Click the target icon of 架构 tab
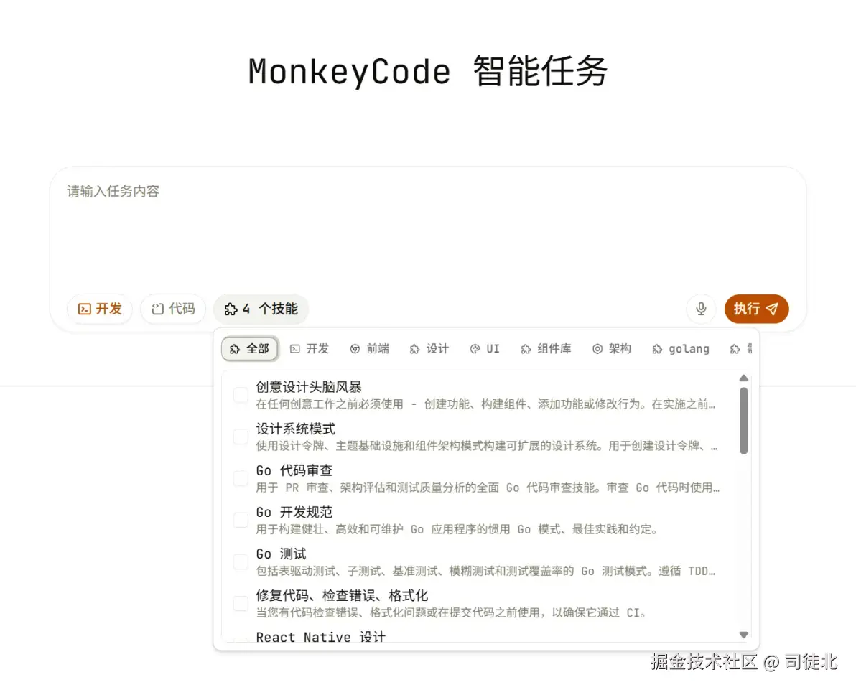The image size is (856, 690). point(597,349)
